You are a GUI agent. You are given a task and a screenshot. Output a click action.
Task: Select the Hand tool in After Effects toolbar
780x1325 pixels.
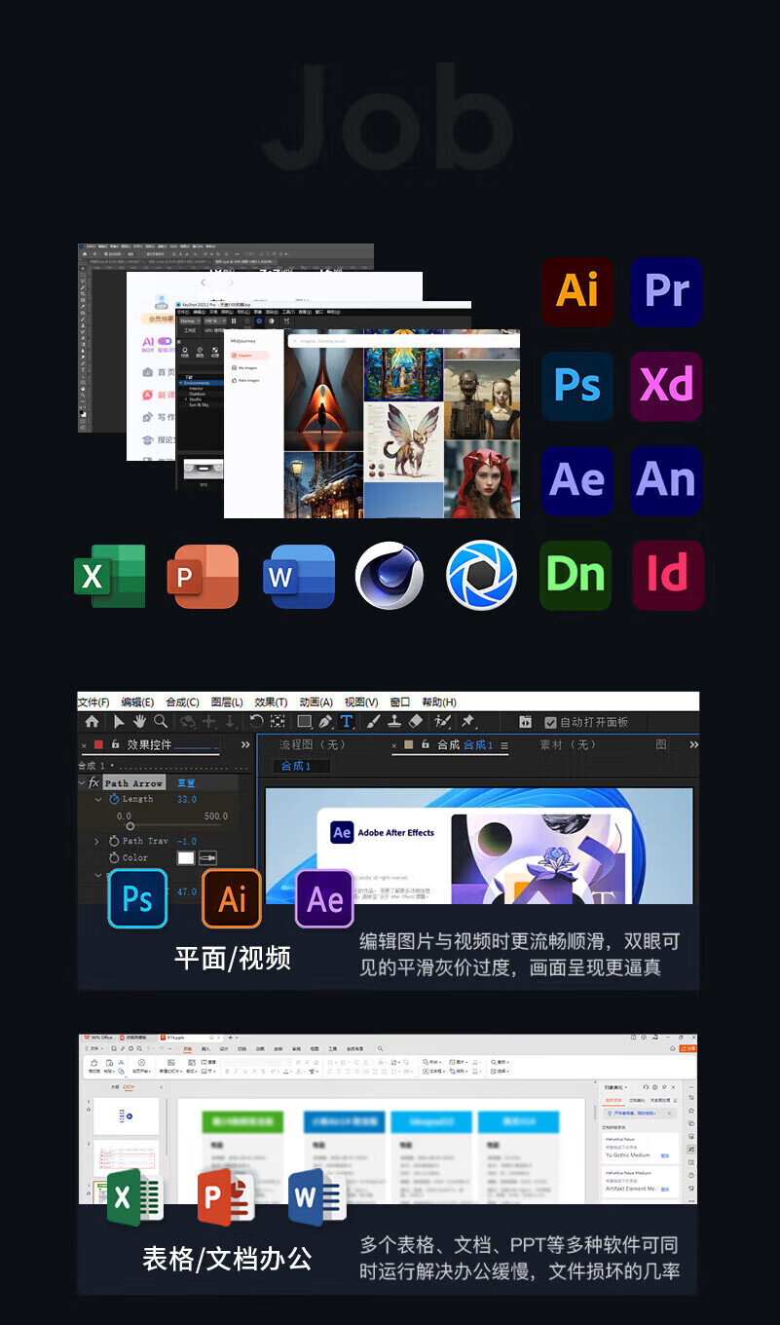[x=139, y=722]
